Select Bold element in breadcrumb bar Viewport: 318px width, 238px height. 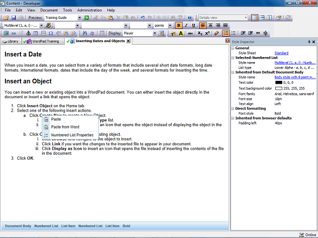(x=126, y=226)
